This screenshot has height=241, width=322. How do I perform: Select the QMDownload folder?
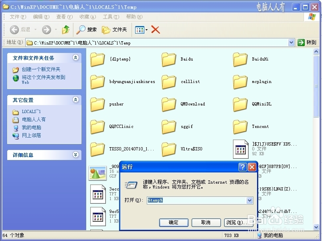click(183, 104)
